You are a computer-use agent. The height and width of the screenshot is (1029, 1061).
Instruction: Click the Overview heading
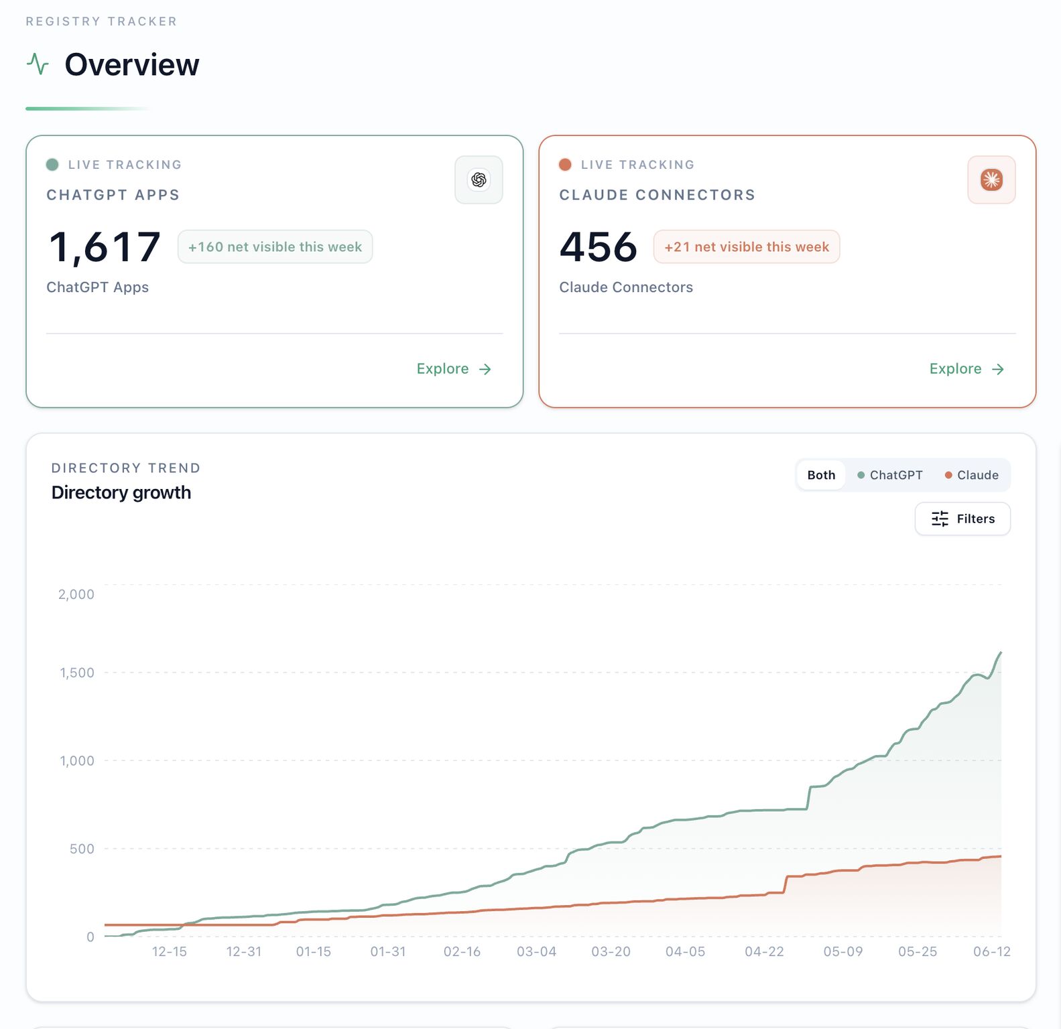pos(132,64)
